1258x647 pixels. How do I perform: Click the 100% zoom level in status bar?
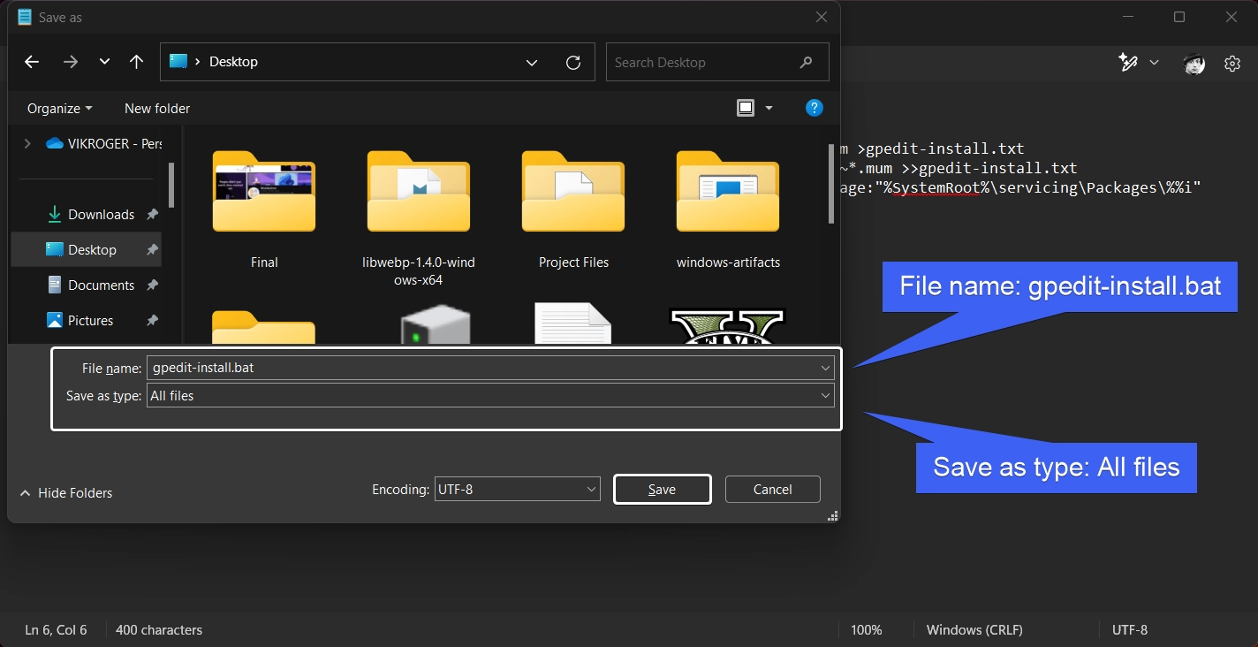[x=867, y=630]
